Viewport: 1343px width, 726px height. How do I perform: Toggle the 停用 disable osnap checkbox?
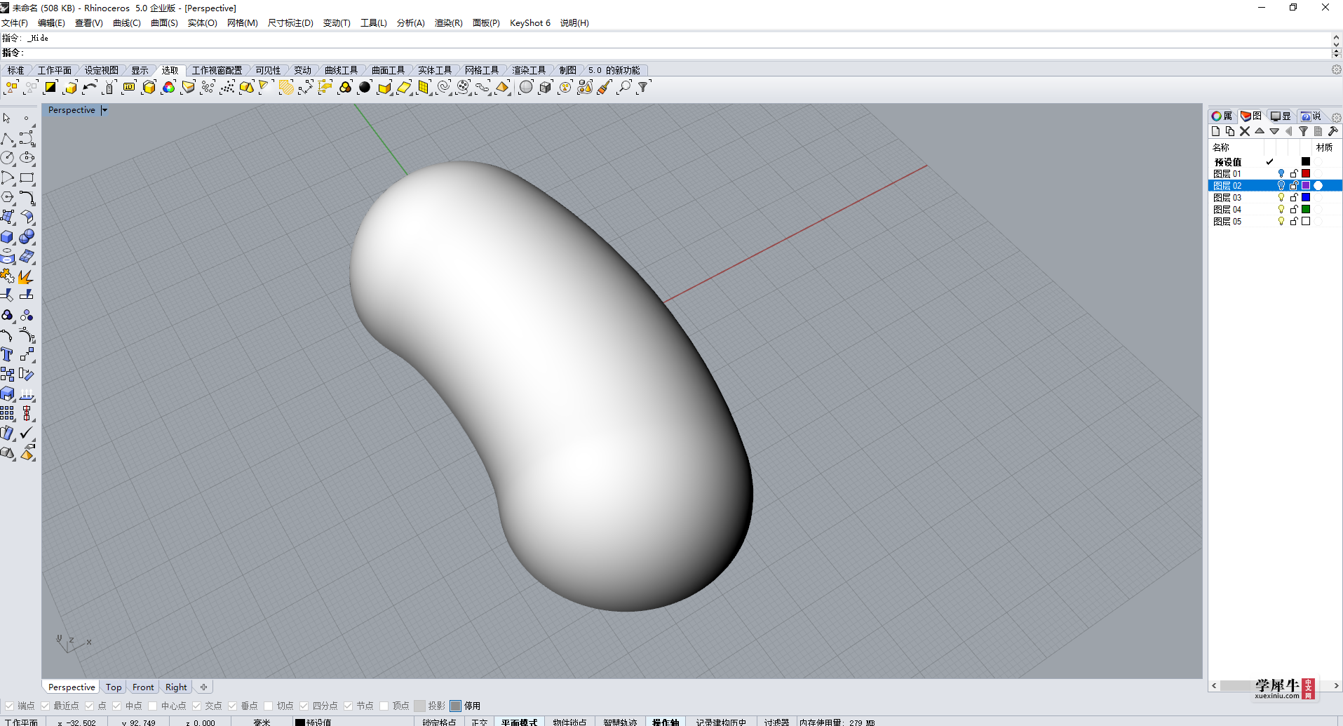point(456,706)
